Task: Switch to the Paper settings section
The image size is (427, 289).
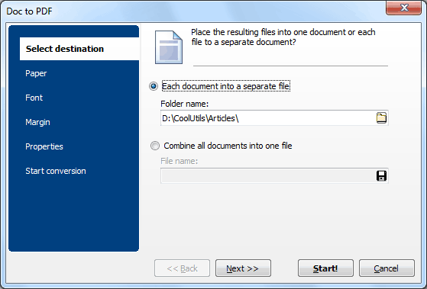Action: tap(36, 73)
